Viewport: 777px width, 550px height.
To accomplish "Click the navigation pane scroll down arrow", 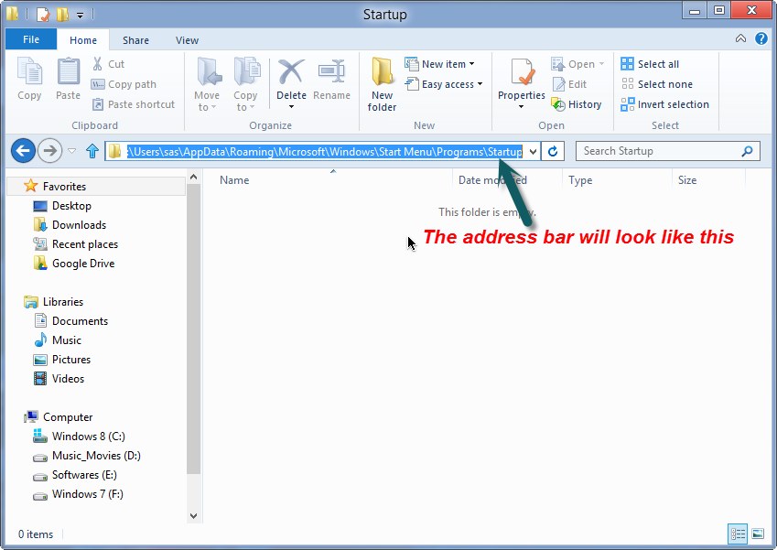I will point(194,516).
